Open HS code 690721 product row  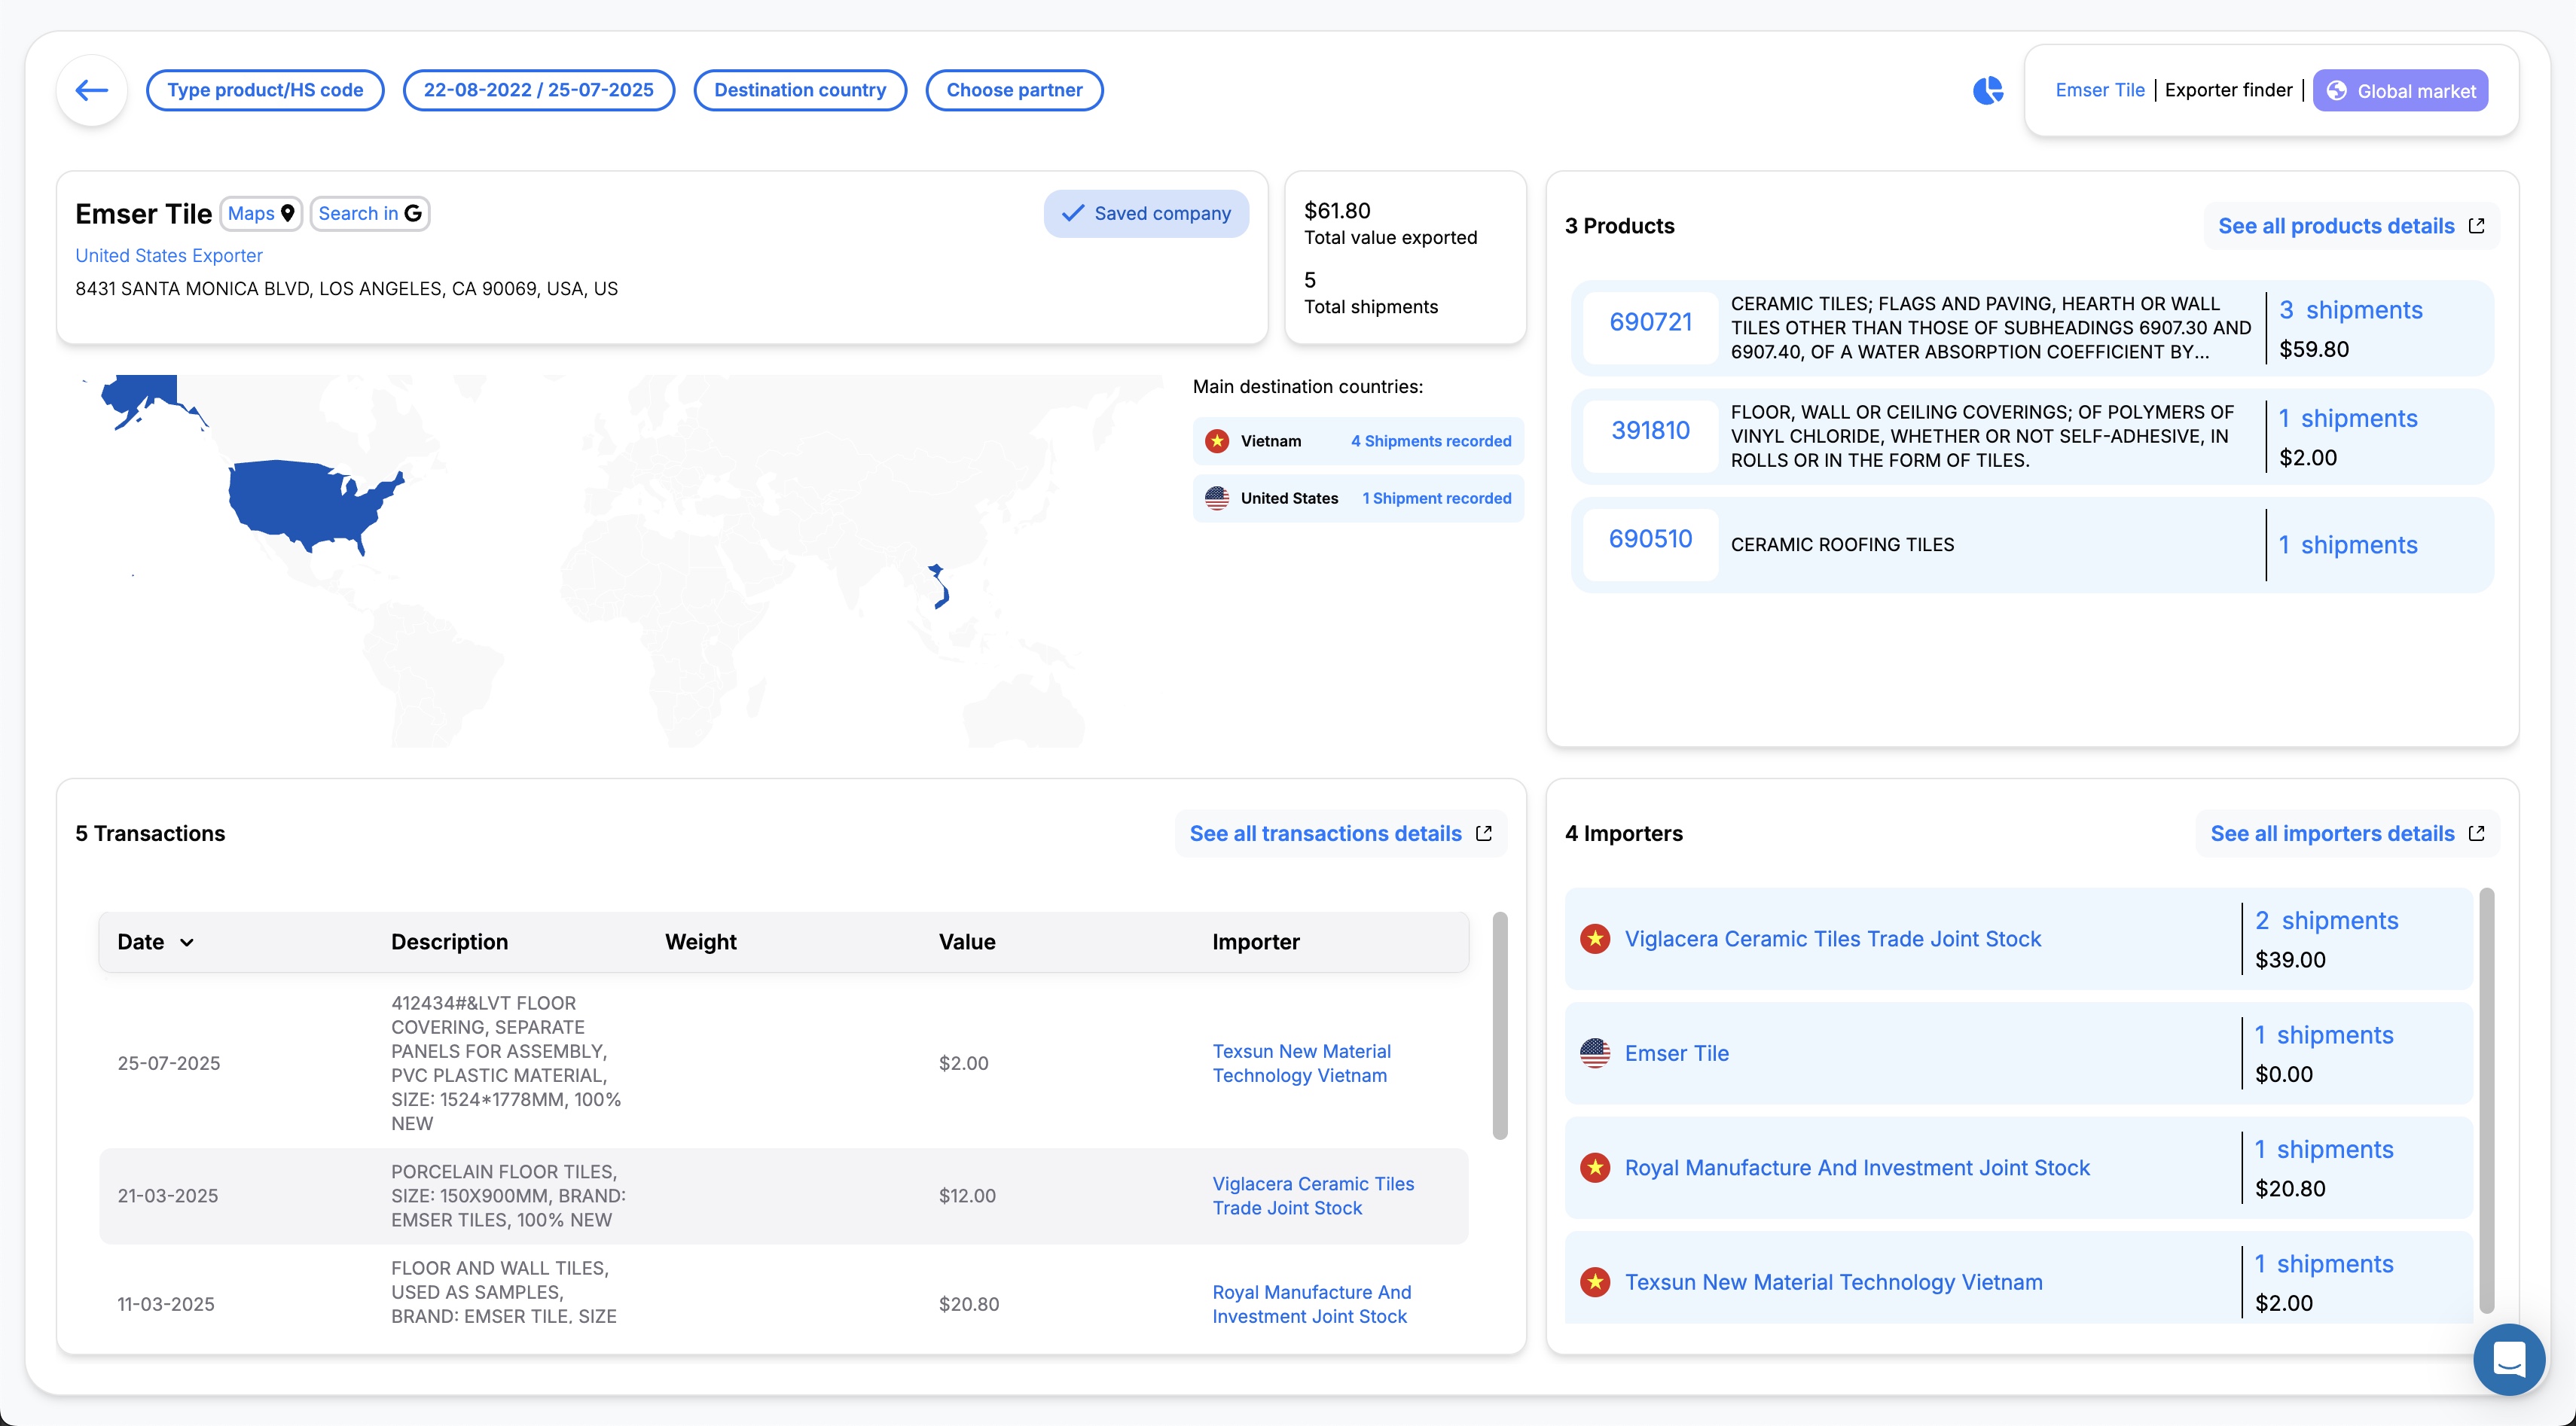click(x=1650, y=323)
